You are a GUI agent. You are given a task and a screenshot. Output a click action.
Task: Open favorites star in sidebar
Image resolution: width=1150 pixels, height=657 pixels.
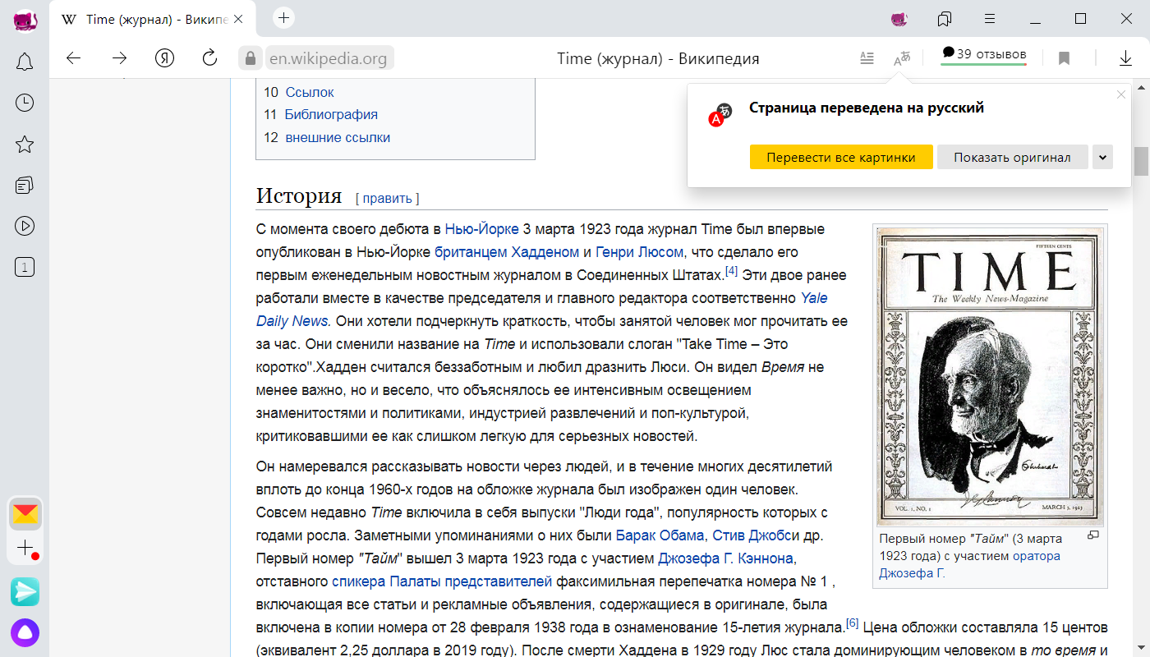pos(25,145)
